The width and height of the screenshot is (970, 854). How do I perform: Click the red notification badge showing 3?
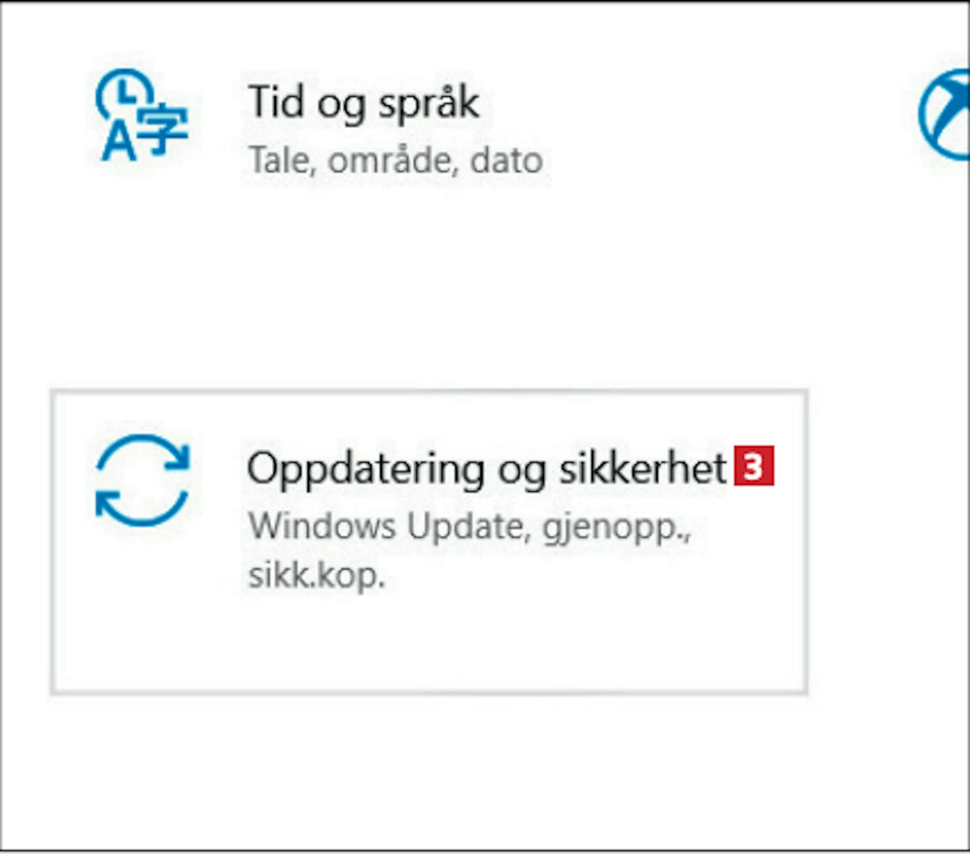point(754,465)
